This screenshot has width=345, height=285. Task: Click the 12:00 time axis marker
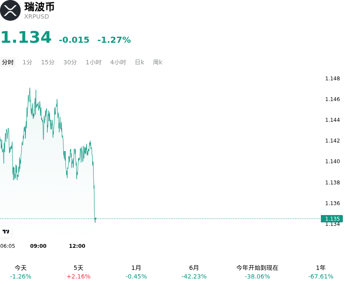77,246
